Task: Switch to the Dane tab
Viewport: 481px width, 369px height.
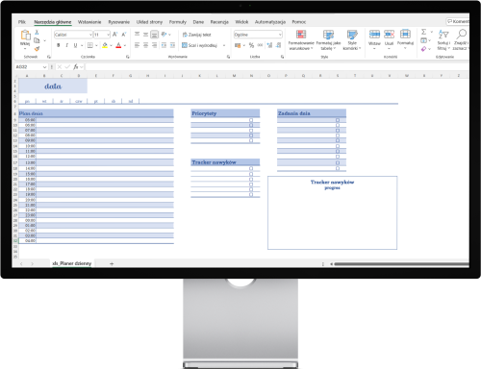Action: [x=198, y=22]
